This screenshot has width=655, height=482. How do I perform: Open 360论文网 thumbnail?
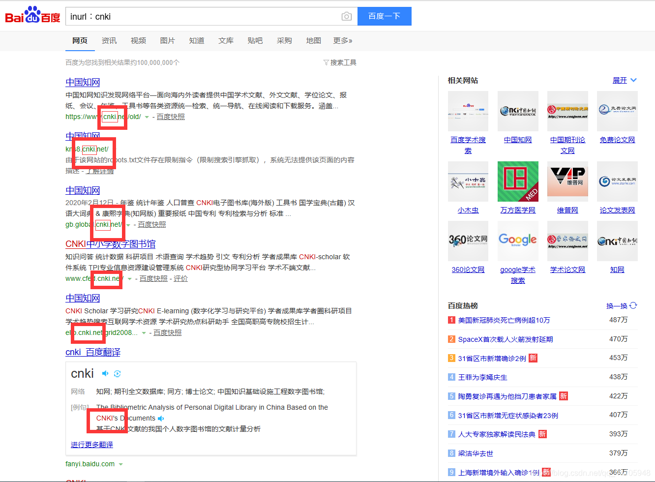pos(468,241)
